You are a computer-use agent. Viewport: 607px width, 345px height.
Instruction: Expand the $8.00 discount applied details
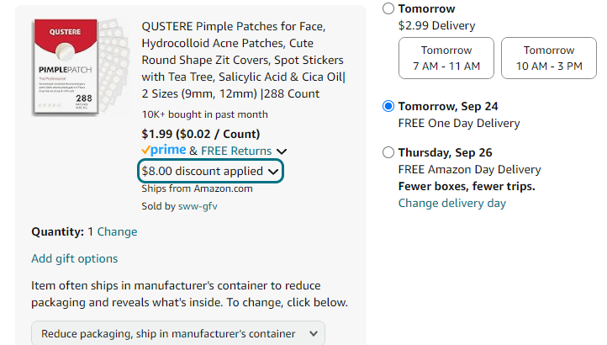(210, 171)
